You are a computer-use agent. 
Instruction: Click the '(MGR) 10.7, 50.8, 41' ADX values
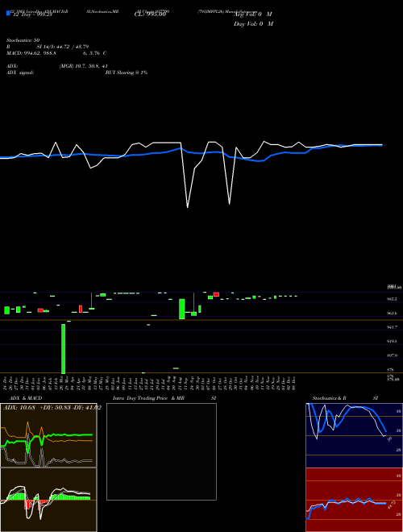pos(84,66)
